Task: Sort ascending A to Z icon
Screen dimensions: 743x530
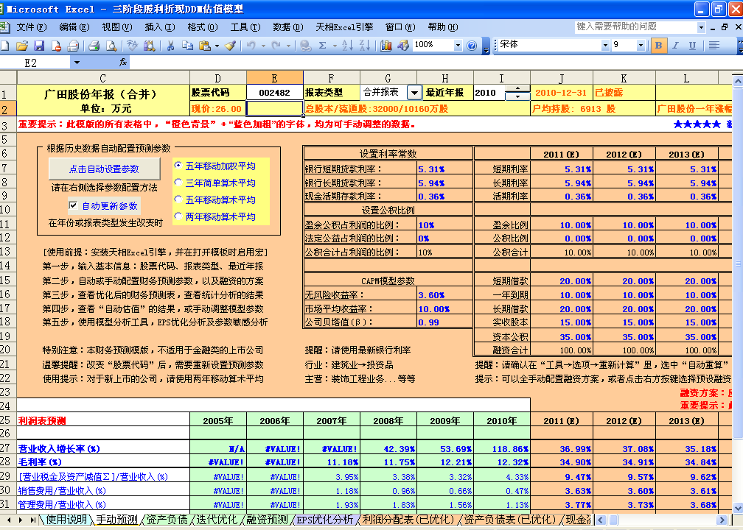Action: pyautogui.click(x=347, y=46)
